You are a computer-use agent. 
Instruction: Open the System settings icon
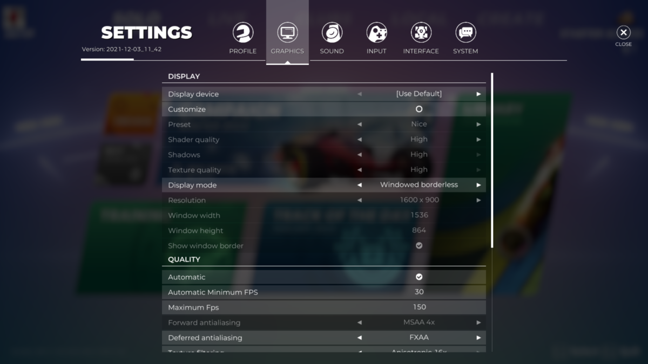pyautogui.click(x=465, y=33)
